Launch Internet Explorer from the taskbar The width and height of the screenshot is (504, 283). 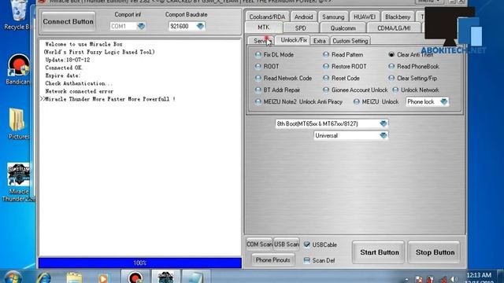[44, 277]
